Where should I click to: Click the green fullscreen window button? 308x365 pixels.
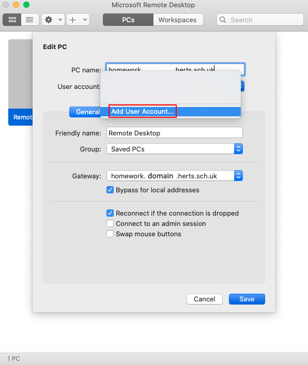pyautogui.click(x=26, y=5)
